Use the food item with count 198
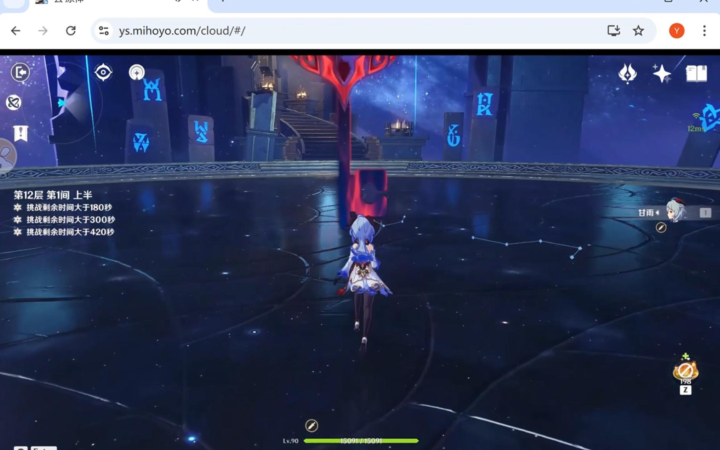Screen dimensions: 720x450 [685, 370]
